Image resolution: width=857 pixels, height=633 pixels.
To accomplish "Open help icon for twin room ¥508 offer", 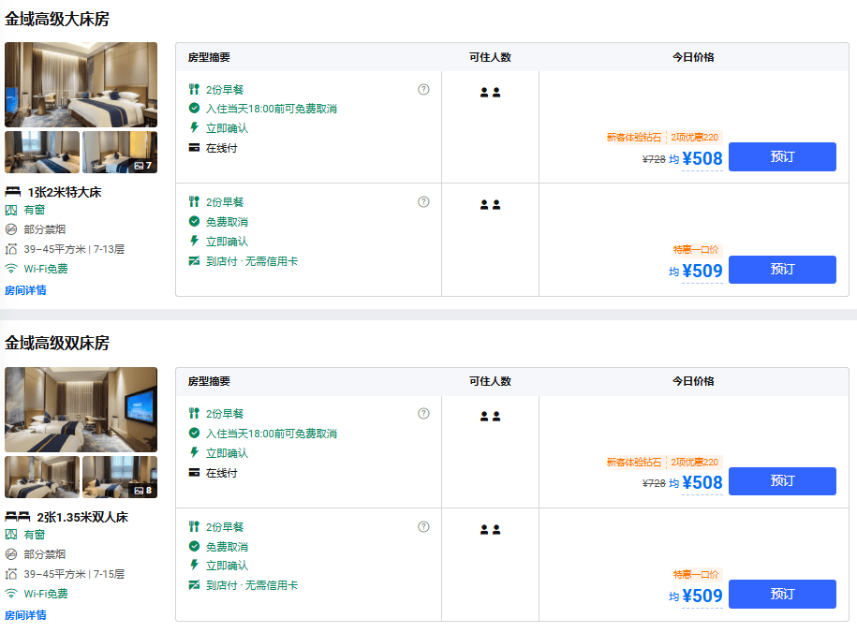I will click(x=423, y=414).
